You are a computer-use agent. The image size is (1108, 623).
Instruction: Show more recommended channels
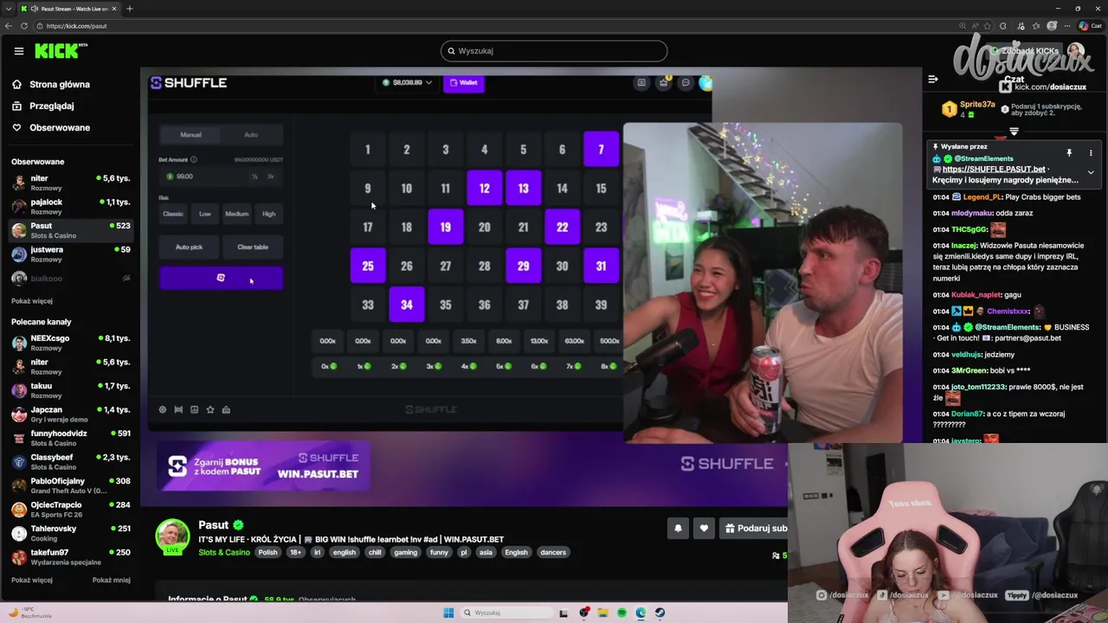coord(32,580)
